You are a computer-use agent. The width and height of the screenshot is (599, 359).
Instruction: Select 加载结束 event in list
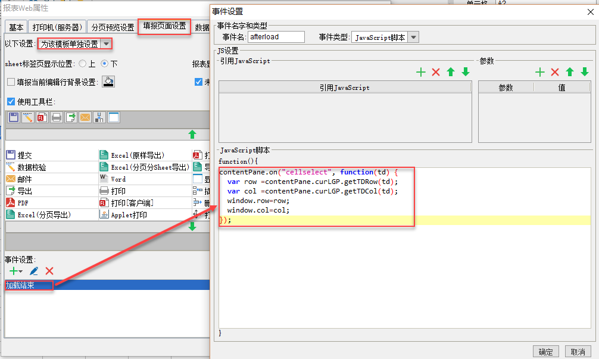[107, 285]
